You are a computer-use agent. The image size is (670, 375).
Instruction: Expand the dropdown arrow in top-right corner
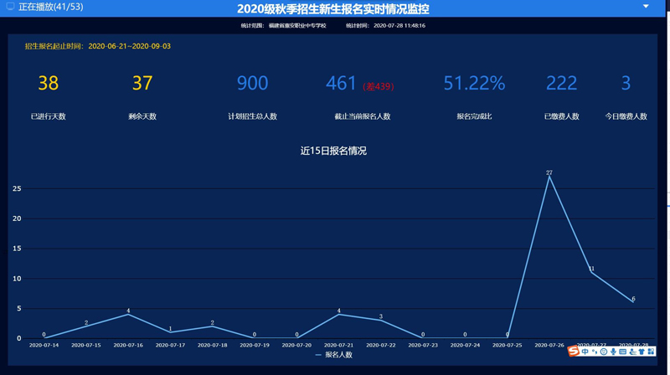pos(646,7)
